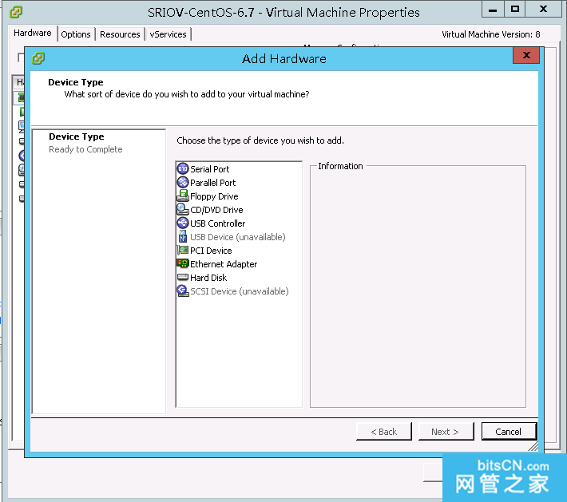This screenshot has width=567, height=502.
Task: Select the Floppy Drive icon
Action: 183,196
